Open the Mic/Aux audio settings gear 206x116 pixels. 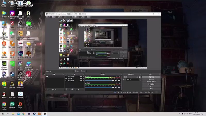[119, 80]
